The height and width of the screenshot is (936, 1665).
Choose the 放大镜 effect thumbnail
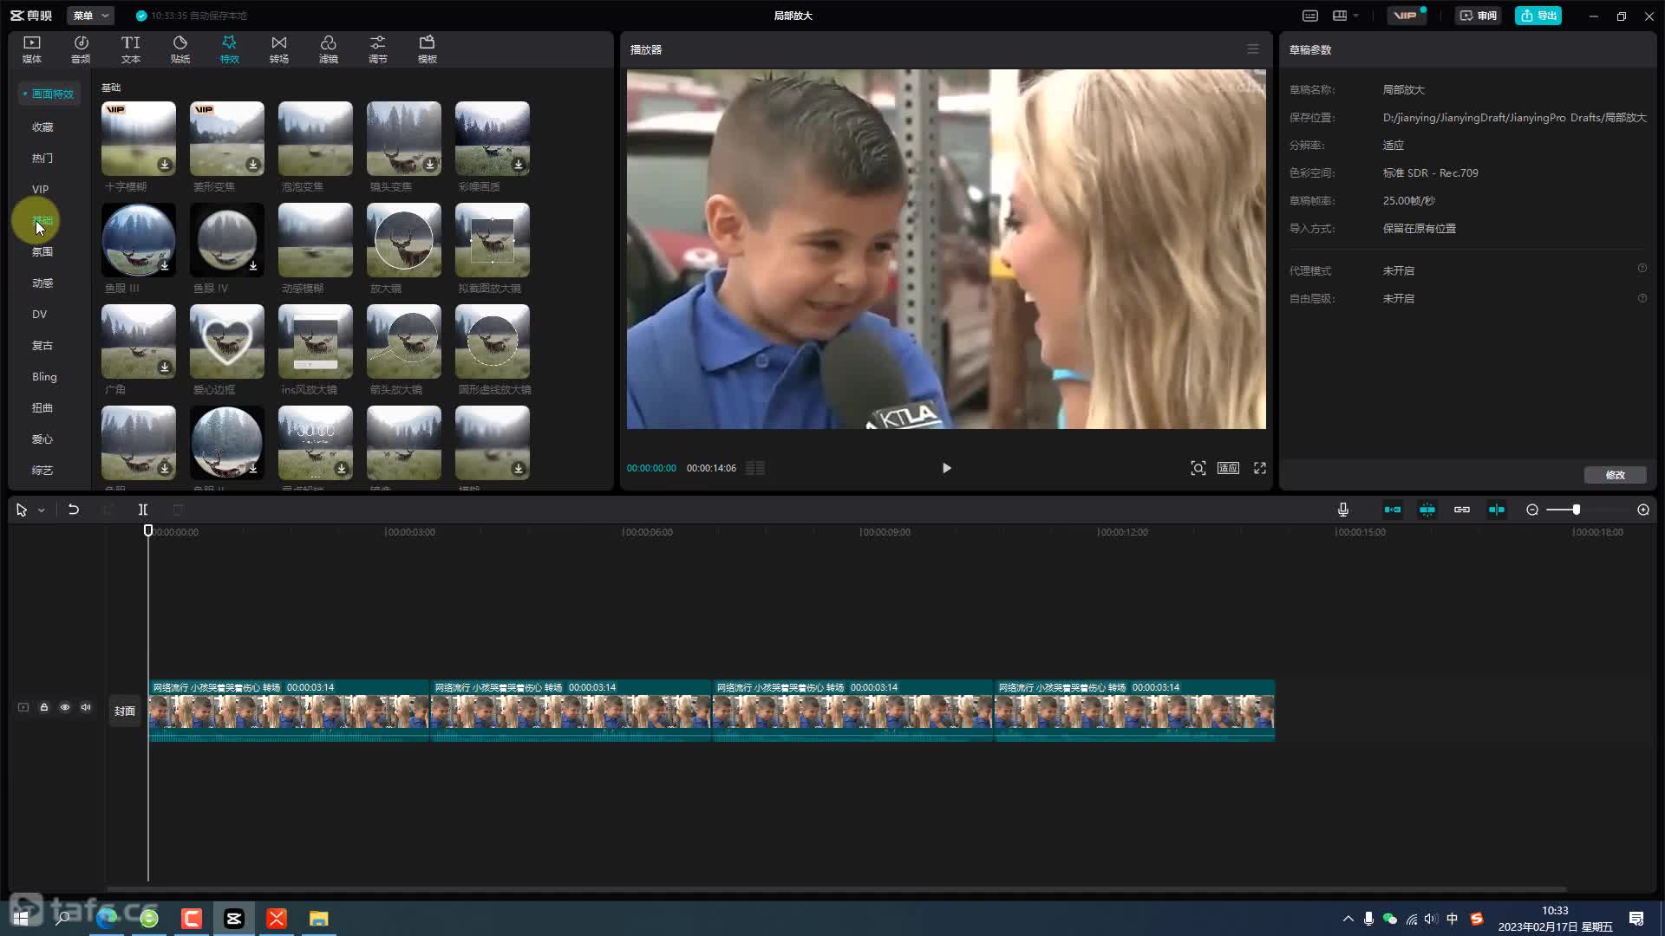(404, 240)
